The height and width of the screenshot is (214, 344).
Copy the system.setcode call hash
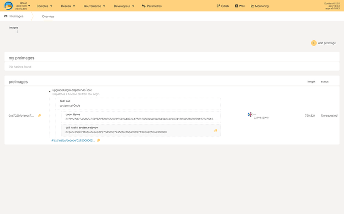pyautogui.click(x=215, y=131)
